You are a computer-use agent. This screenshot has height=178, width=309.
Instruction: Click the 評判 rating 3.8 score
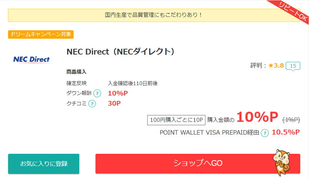(279, 65)
